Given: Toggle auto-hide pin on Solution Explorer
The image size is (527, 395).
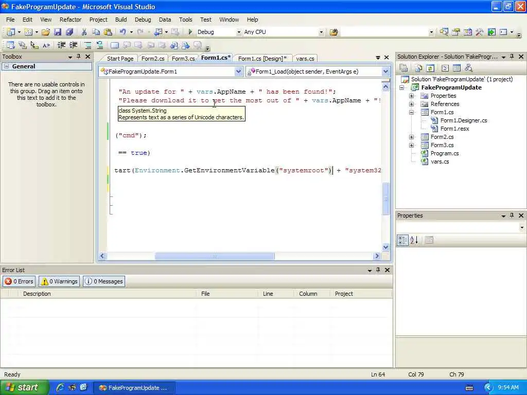Looking at the screenshot, I should click(512, 57).
